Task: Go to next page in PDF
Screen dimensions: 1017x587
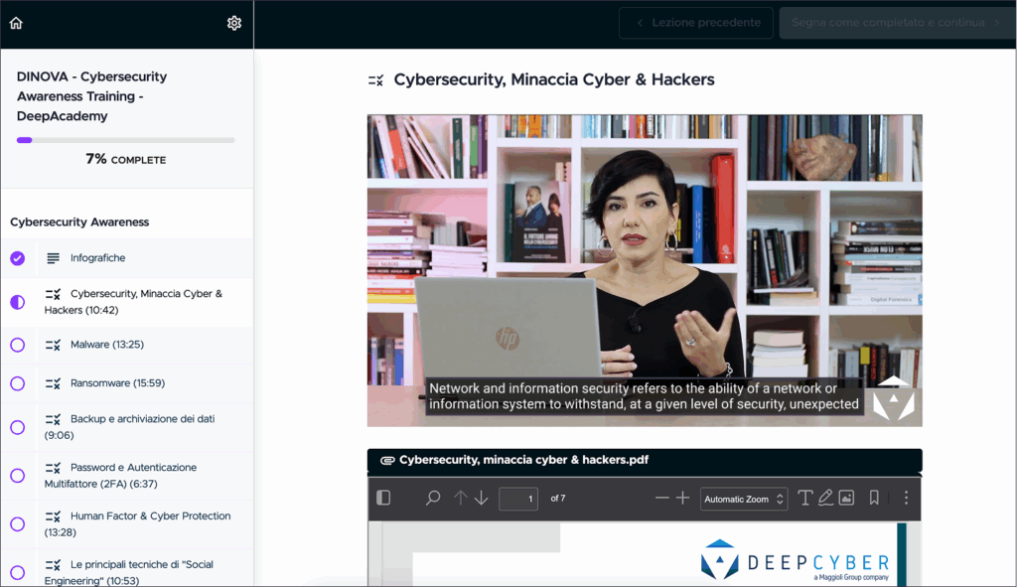Action: (x=482, y=498)
